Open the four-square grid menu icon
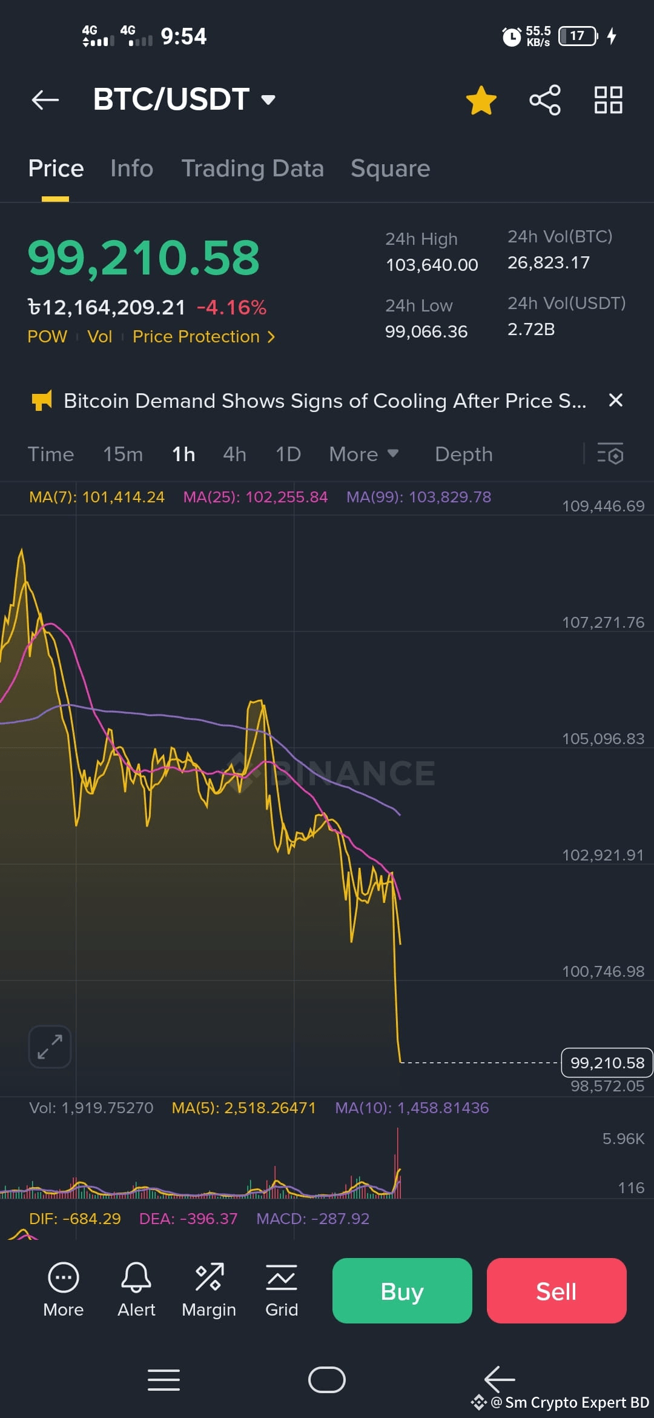This screenshot has width=654, height=1418. [608, 100]
